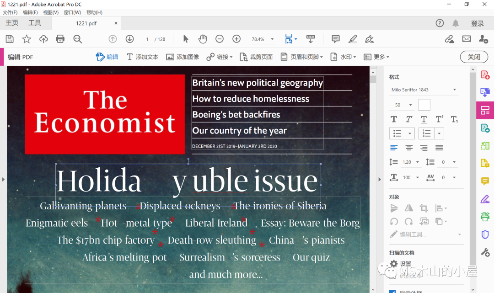Switch to the Home tab
494x293 pixels.
(12, 23)
